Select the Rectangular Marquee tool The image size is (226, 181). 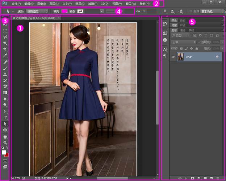click(5, 31)
